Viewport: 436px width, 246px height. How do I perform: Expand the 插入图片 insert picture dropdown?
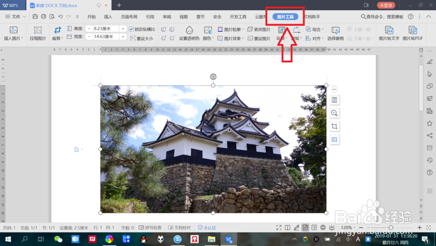tap(22, 38)
